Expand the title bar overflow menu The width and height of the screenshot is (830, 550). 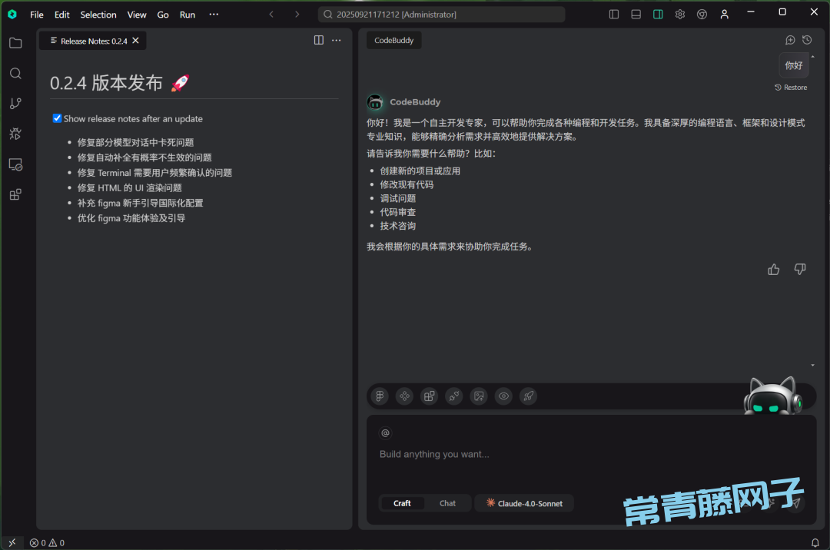[x=214, y=15]
